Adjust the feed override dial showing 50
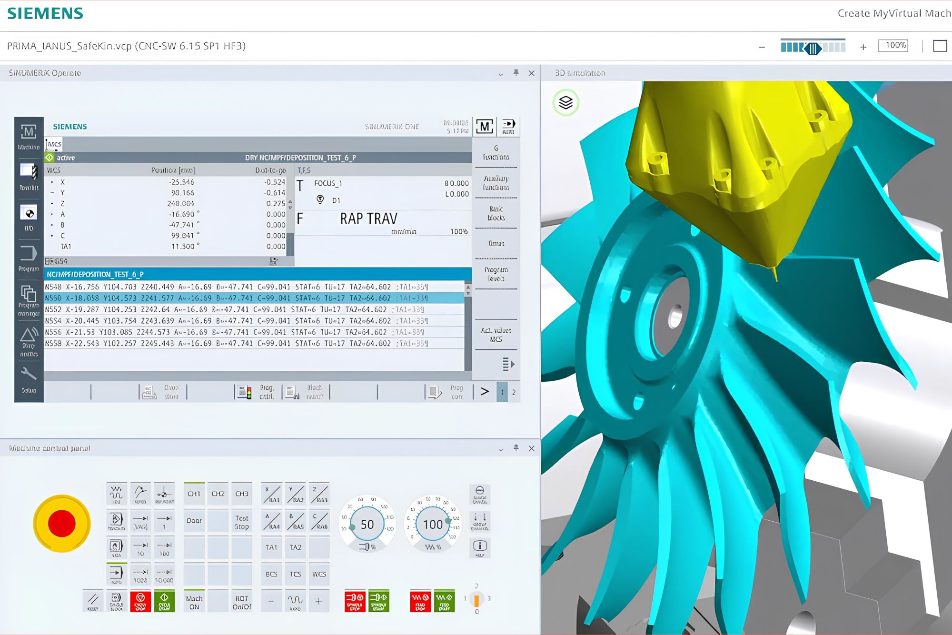Screen dimensions: 952x635 [367, 524]
